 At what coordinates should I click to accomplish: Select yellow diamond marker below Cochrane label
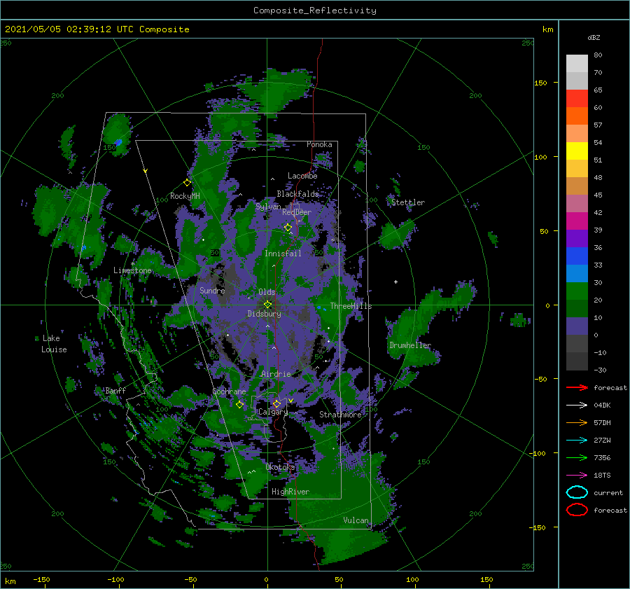click(239, 405)
